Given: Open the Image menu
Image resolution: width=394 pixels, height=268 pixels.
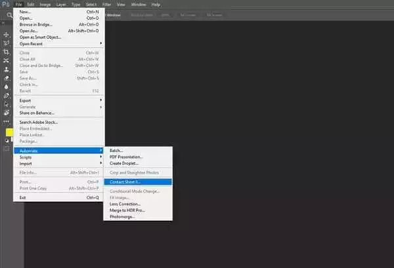Looking at the screenshot, I should [45, 5].
